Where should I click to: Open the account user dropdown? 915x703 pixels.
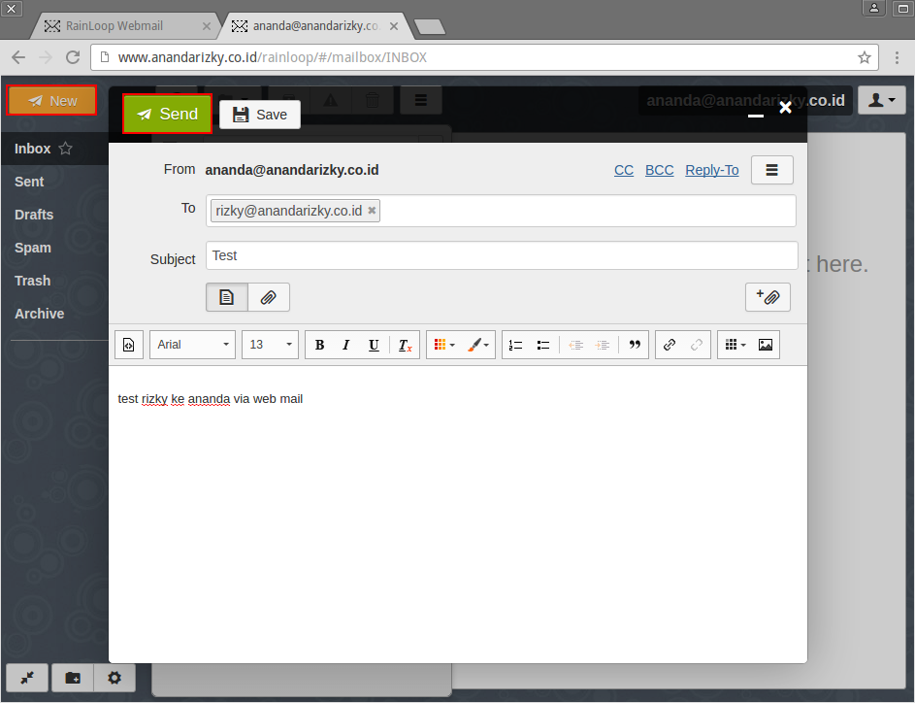click(x=882, y=100)
